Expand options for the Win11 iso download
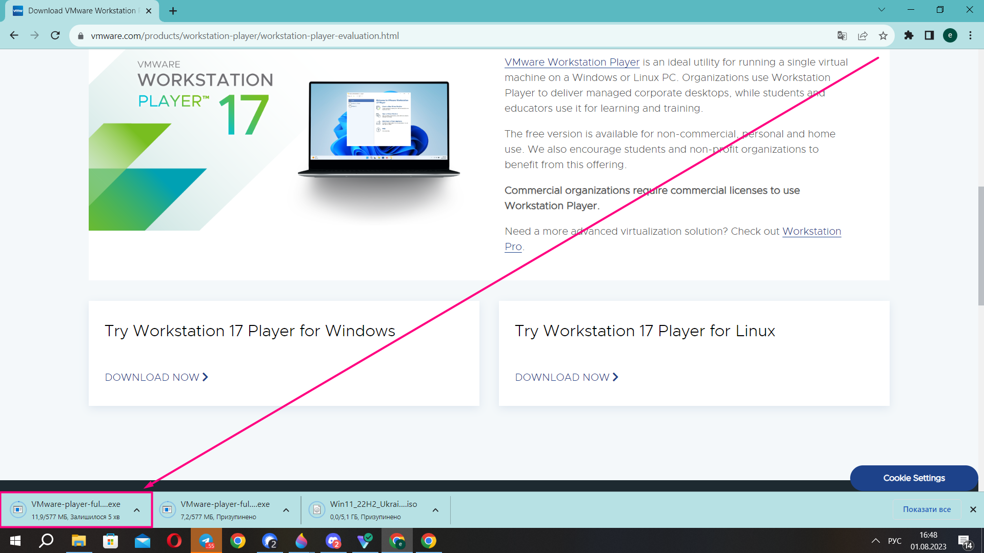Screen dimensions: 984x553 click(x=435, y=510)
